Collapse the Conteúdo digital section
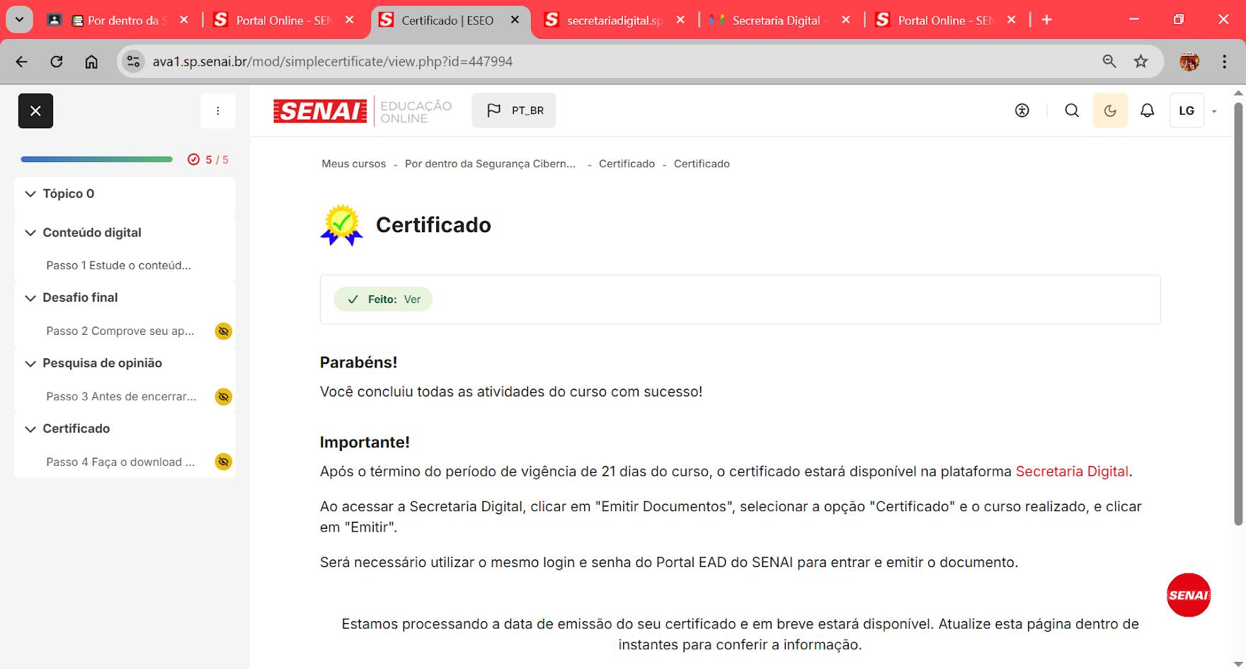 pos(30,233)
